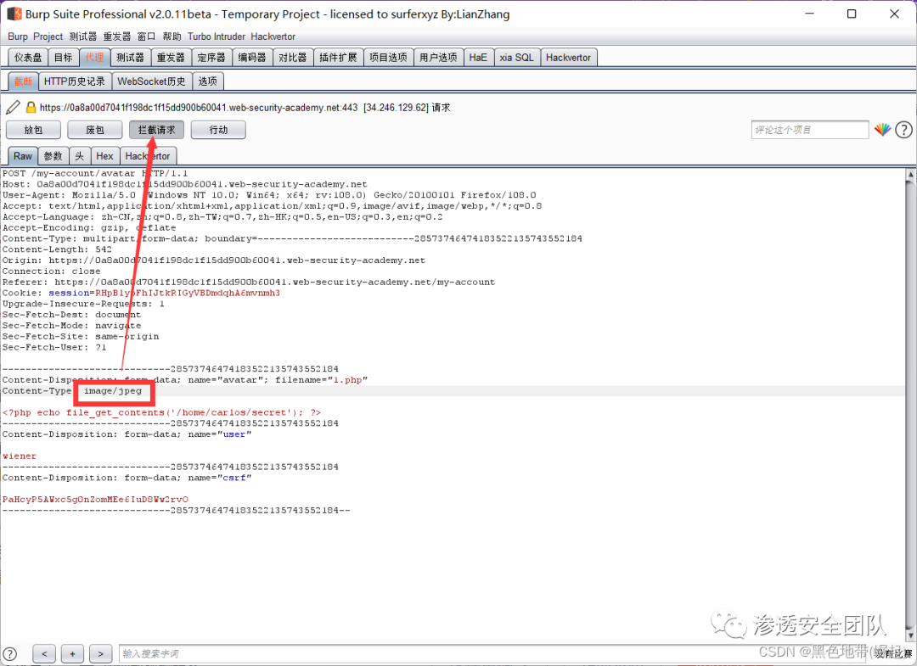This screenshot has width=917, height=666.
Task: Select the Hex request view tab
Action: tap(104, 156)
